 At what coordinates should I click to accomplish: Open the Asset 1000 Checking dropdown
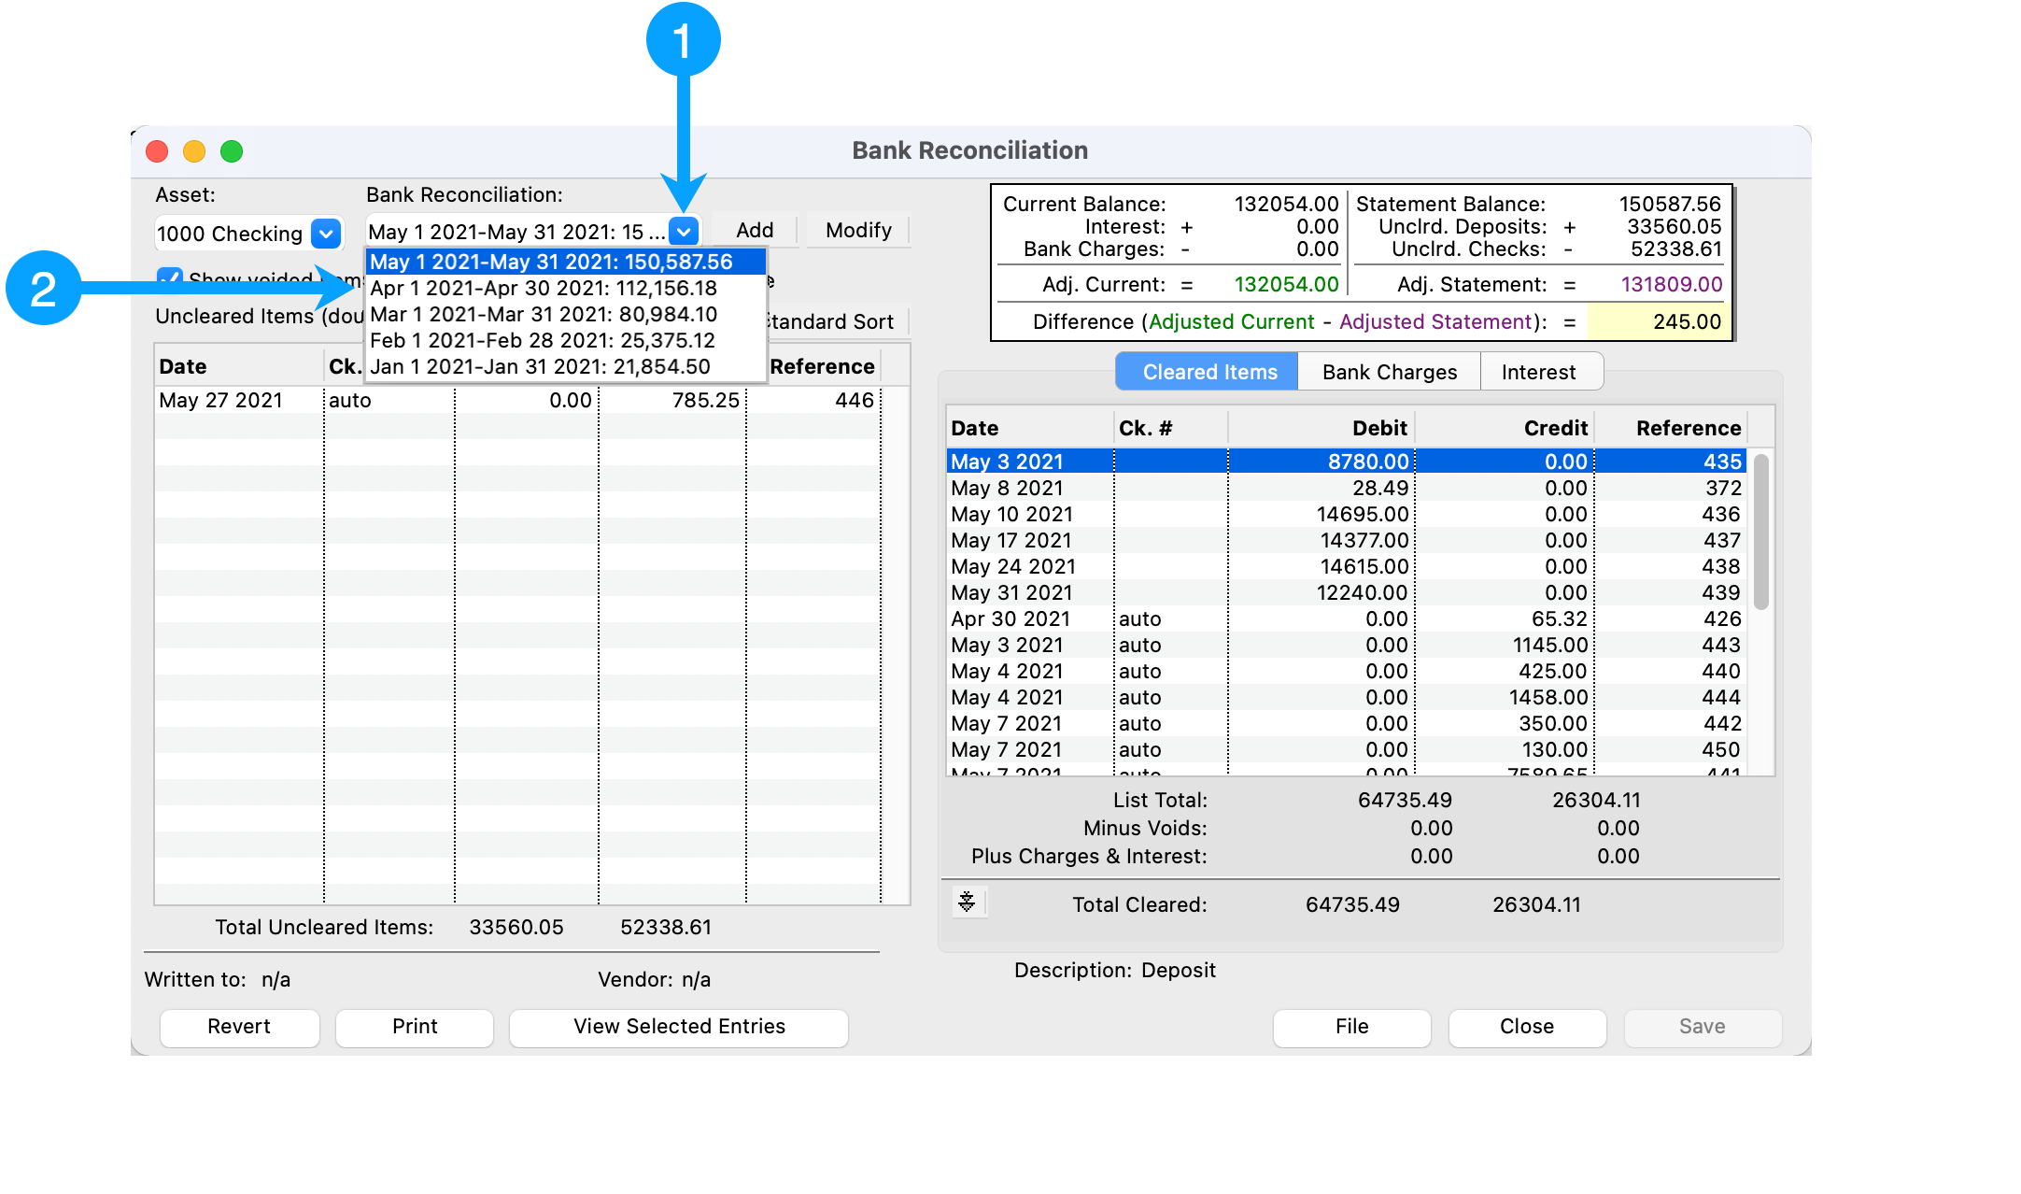click(326, 233)
